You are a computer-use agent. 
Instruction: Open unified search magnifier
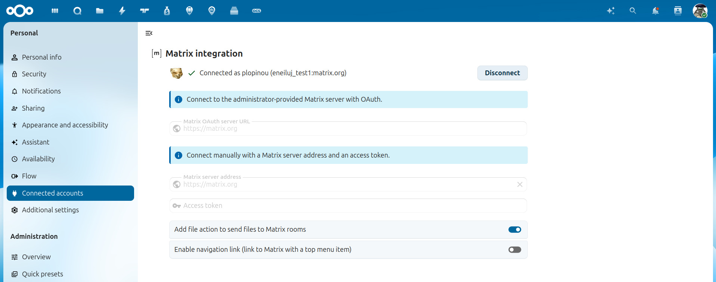click(x=633, y=11)
